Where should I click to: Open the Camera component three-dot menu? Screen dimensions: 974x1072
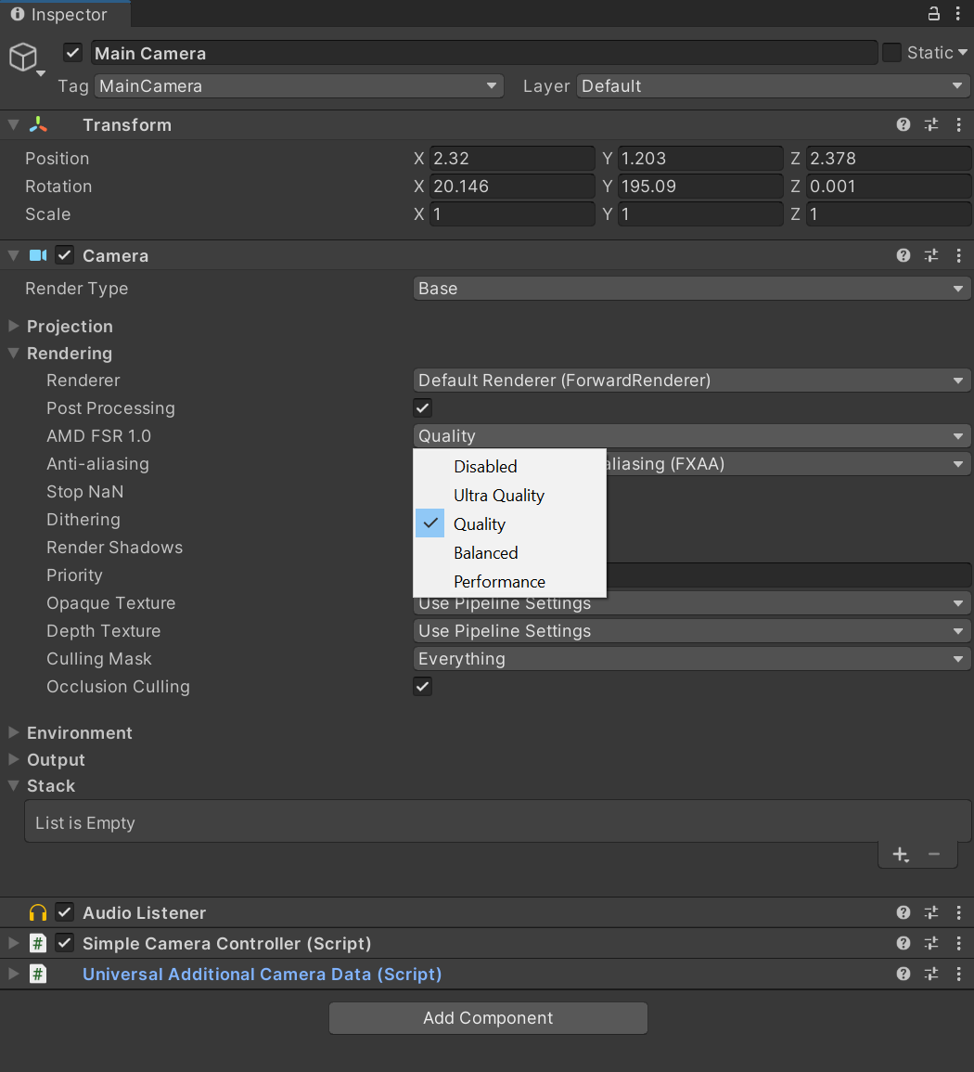tap(958, 255)
